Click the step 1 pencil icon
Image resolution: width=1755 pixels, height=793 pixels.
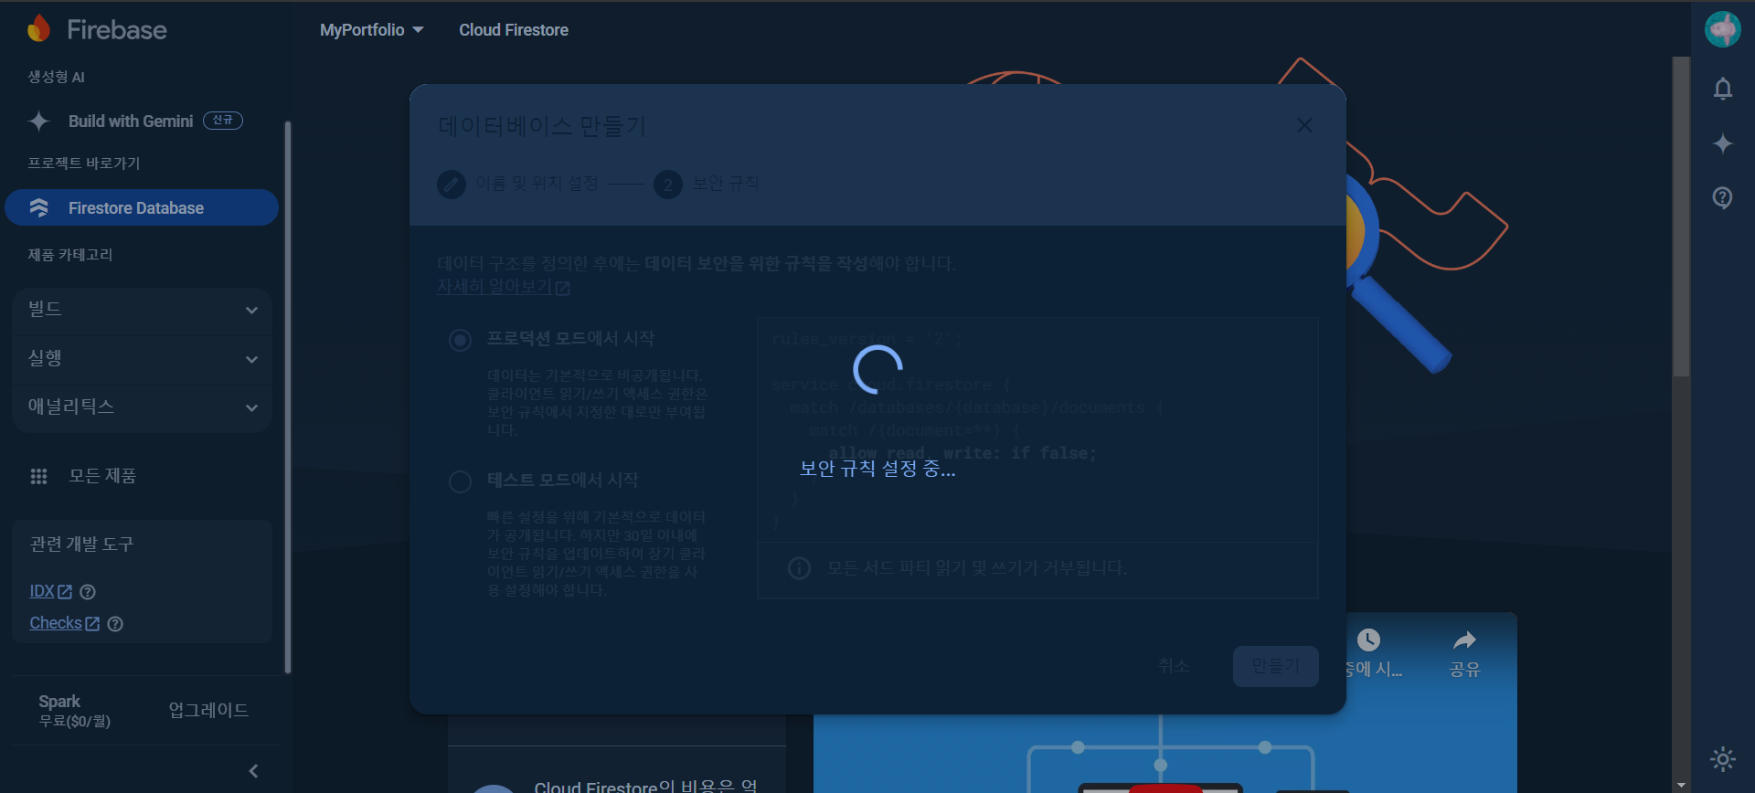(452, 185)
